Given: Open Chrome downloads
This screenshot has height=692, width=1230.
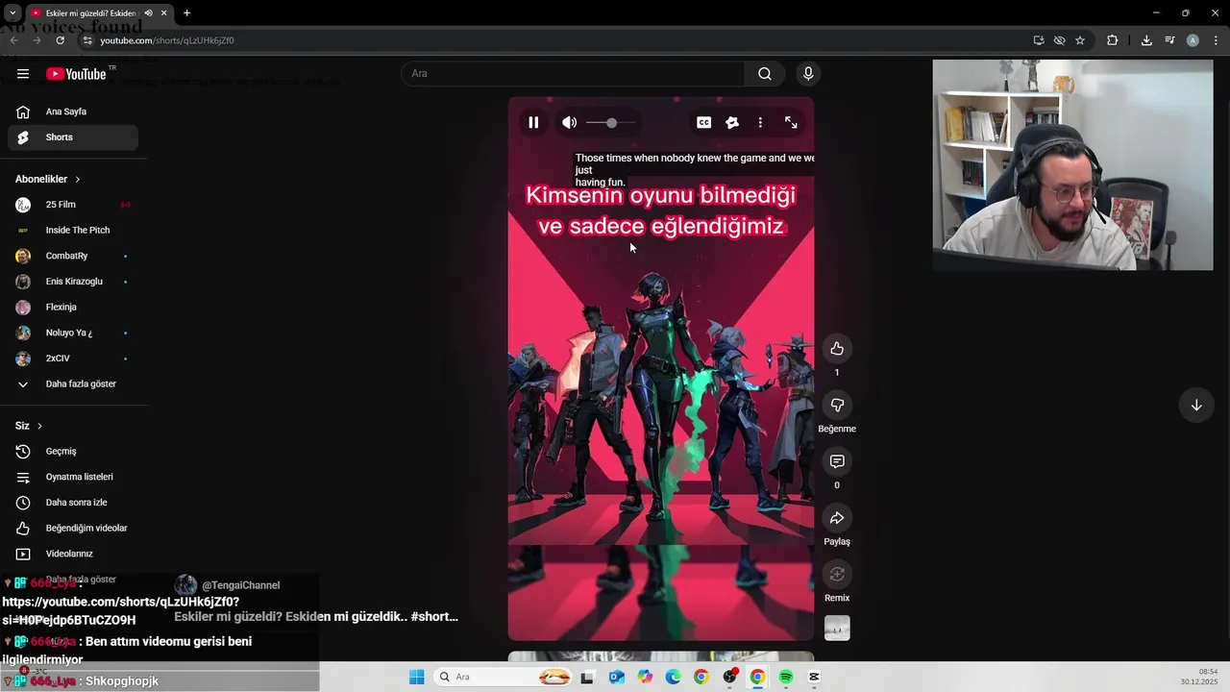Looking at the screenshot, I should (1146, 40).
